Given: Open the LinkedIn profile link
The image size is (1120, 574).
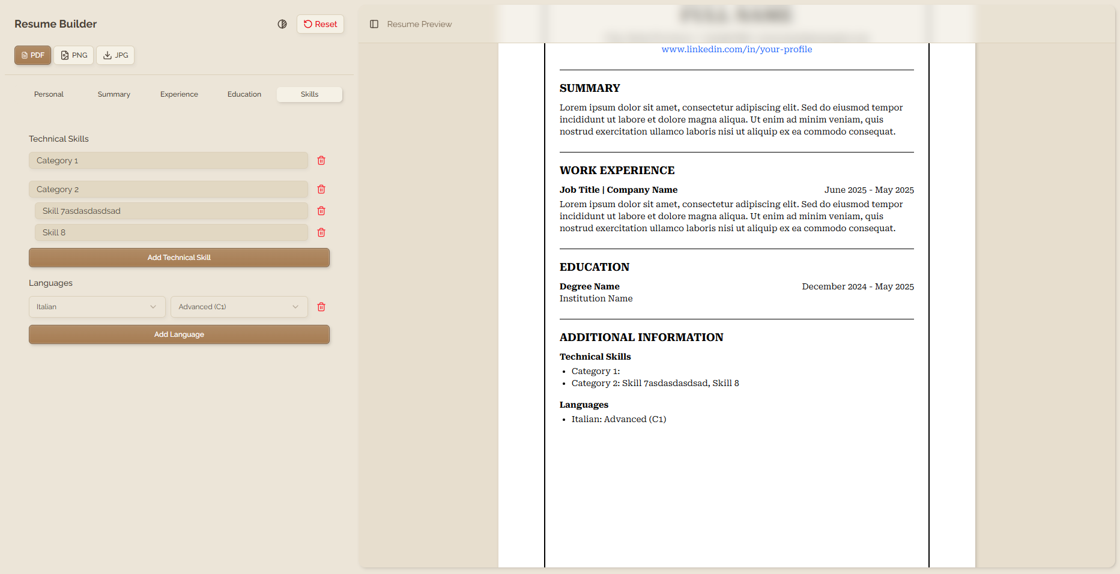Looking at the screenshot, I should (x=736, y=49).
